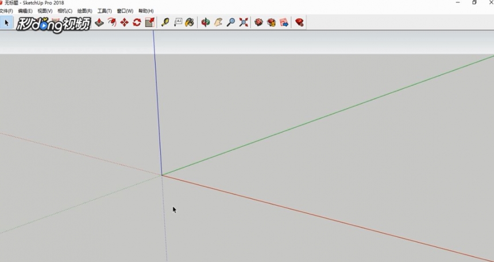
Task: Choose the Tape Measure tool
Action: point(165,22)
